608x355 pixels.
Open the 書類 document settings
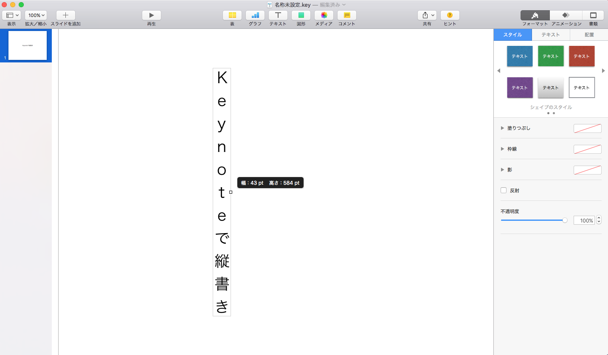593,15
